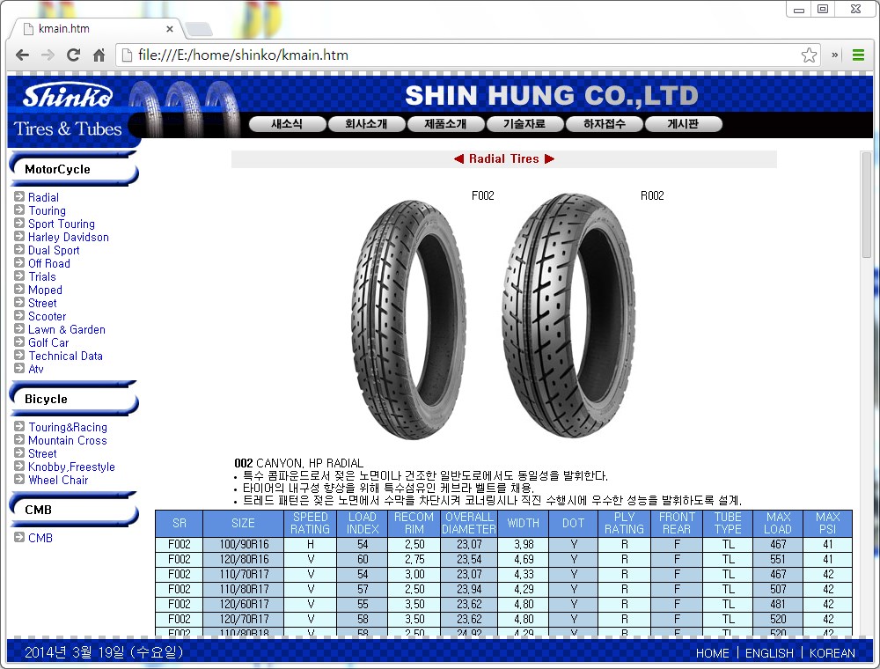Switch the site language to ENGLISH
The image size is (880, 669).
pos(768,653)
